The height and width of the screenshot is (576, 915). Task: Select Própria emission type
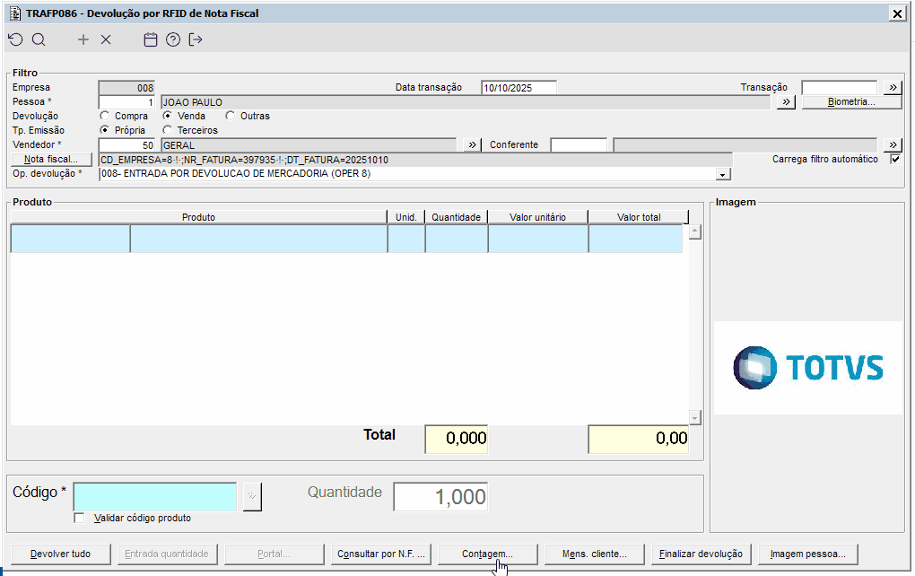pyautogui.click(x=104, y=130)
